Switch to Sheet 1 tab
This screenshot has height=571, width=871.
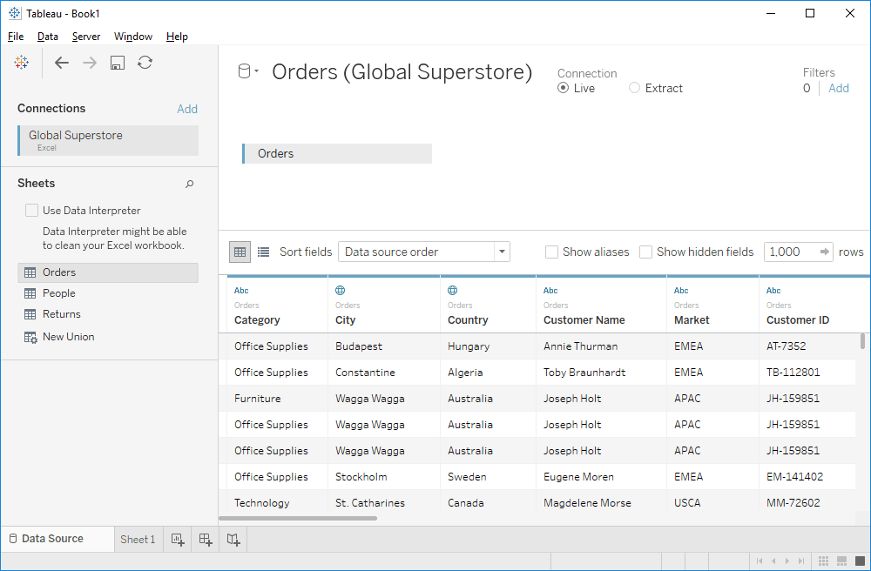click(x=137, y=539)
